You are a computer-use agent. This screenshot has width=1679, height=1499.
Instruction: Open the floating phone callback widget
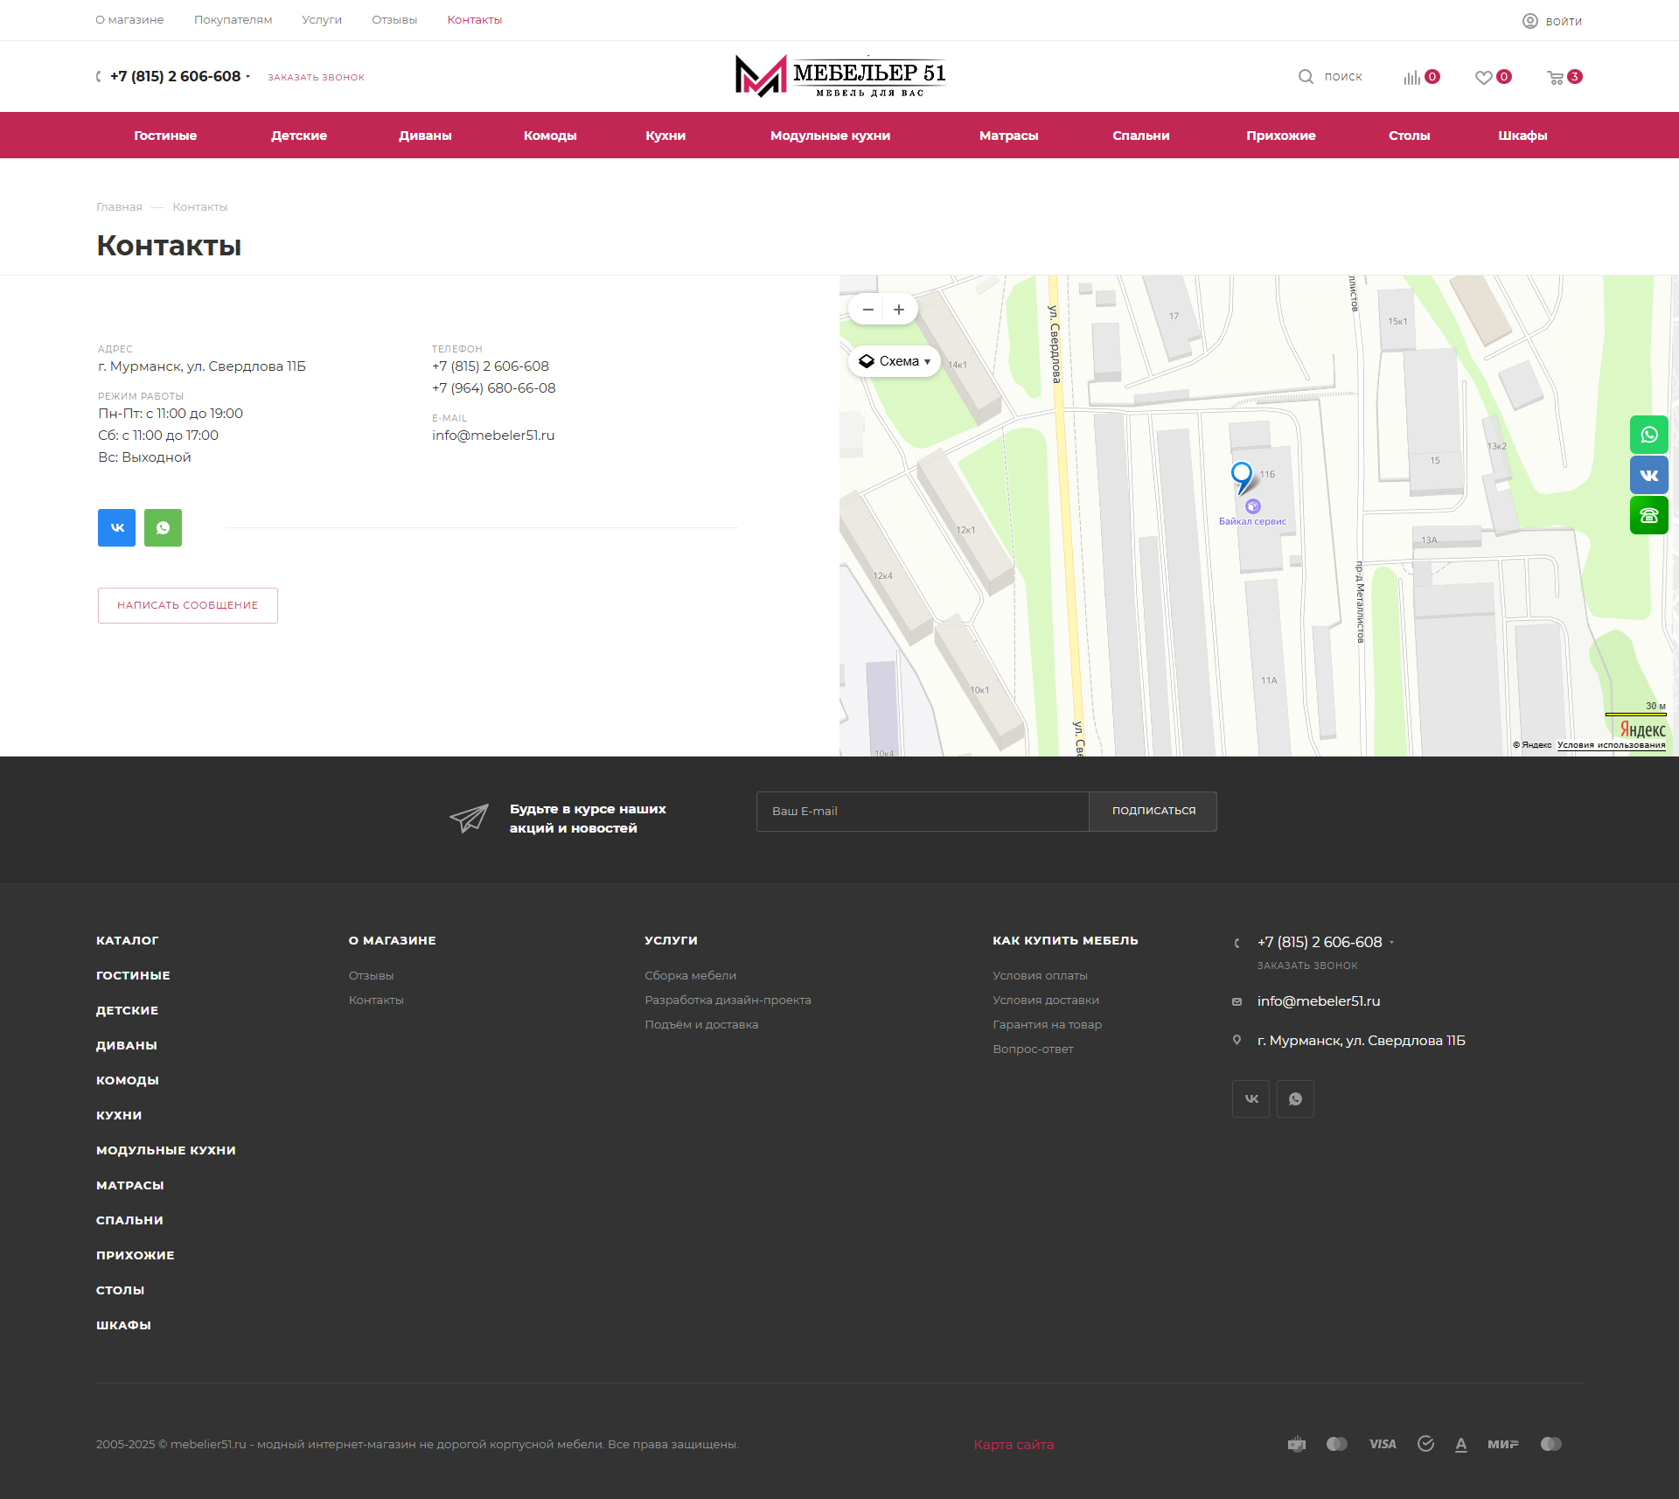tap(1649, 515)
